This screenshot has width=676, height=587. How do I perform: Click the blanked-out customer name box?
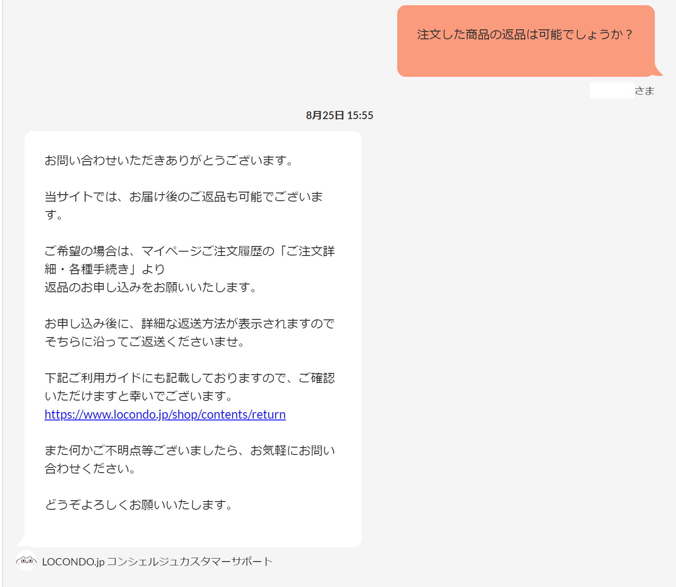pos(612,91)
